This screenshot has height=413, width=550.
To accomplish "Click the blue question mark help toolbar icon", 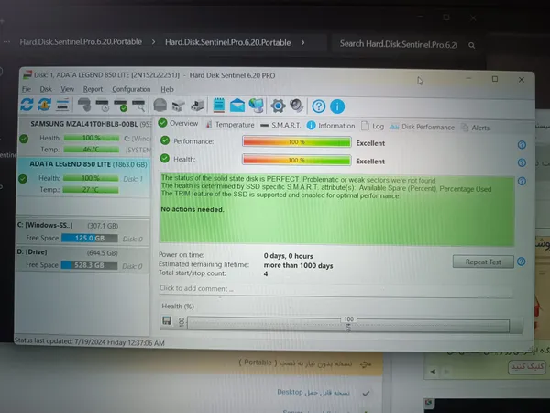I will (x=319, y=106).
